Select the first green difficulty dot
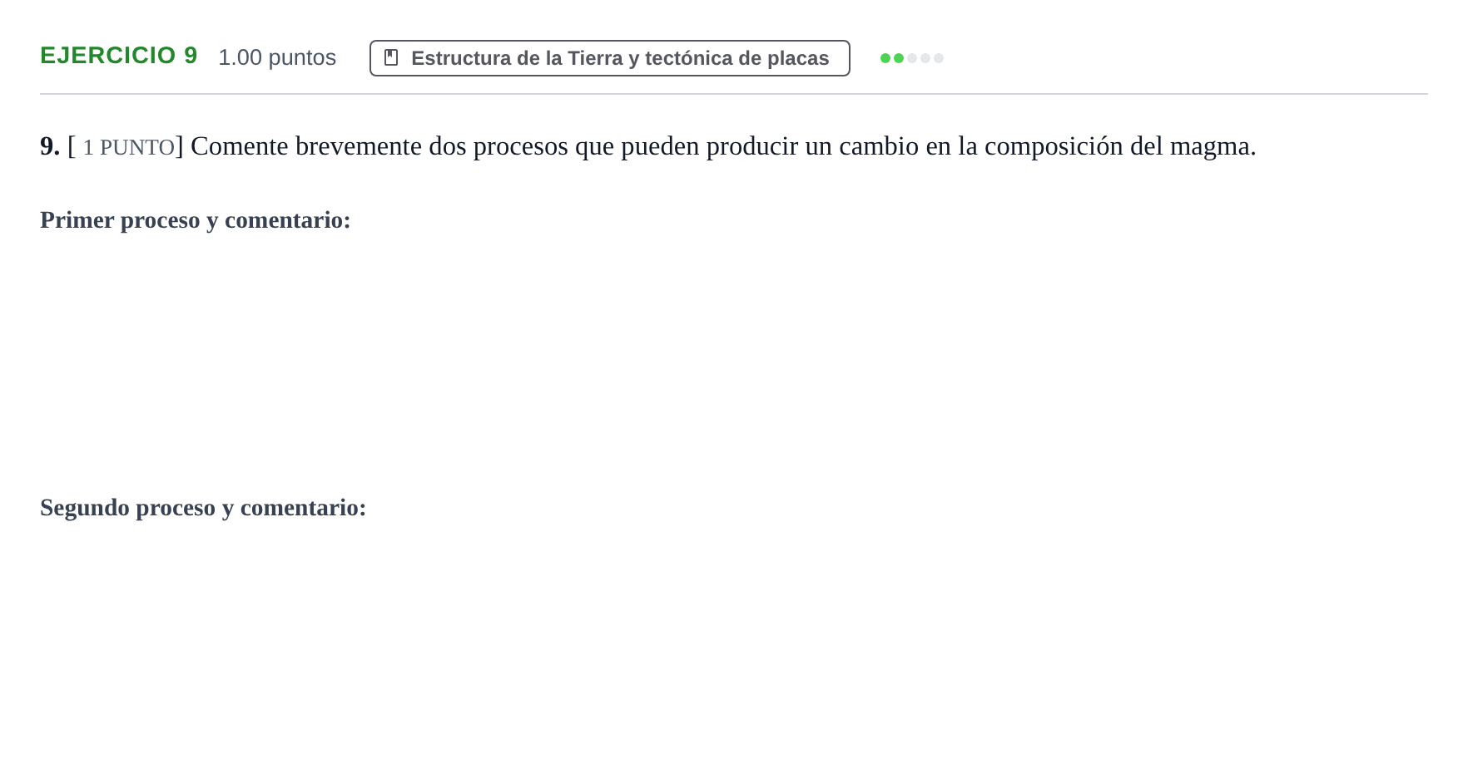The image size is (1468, 783). coord(885,58)
